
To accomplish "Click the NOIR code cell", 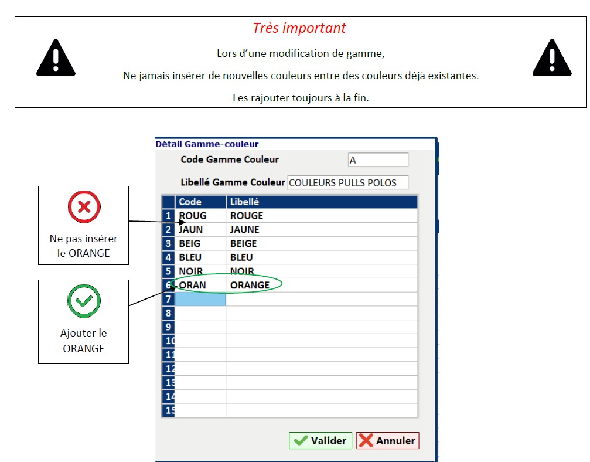I will pyautogui.click(x=200, y=271).
